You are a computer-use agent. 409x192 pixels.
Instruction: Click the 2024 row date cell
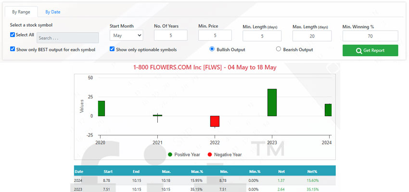[78, 180]
